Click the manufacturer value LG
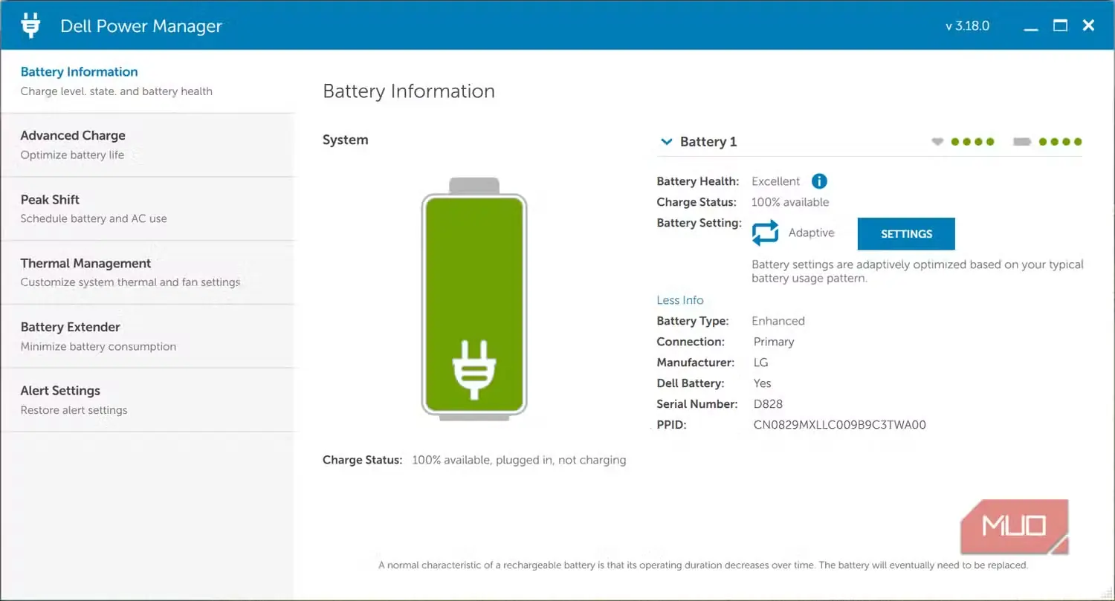Screen dimensions: 1115x601 tap(760, 363)
